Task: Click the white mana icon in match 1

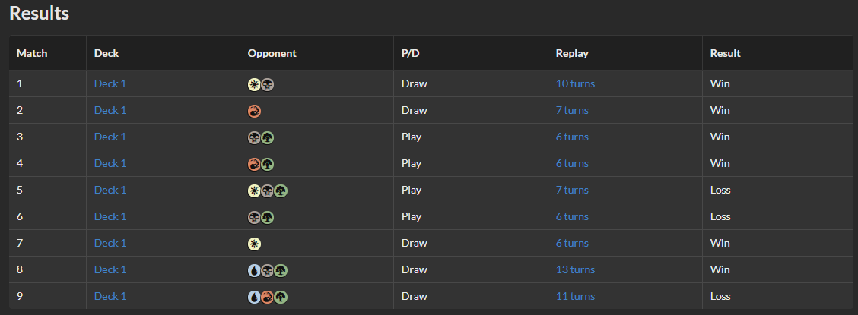Action: [x=254, y=84]
